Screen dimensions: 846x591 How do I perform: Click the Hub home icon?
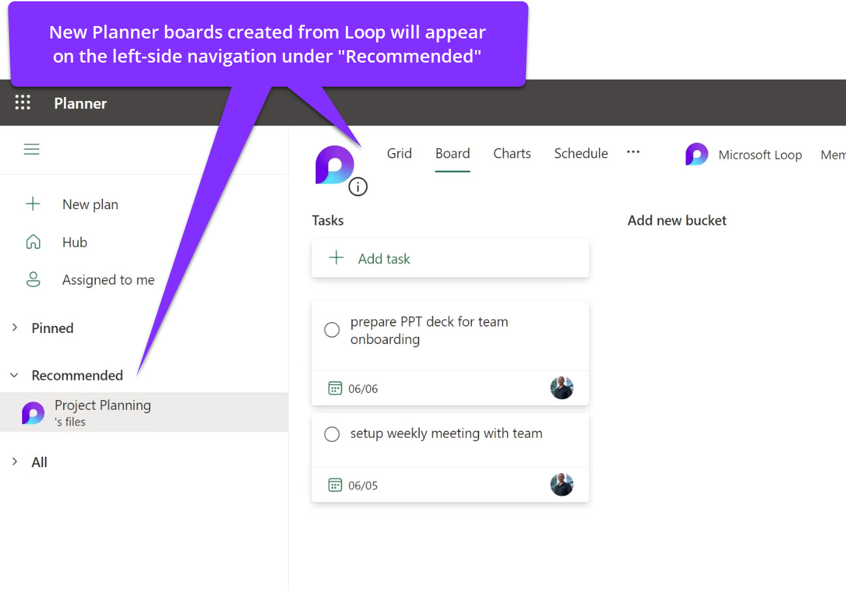(x=33, y=242)
